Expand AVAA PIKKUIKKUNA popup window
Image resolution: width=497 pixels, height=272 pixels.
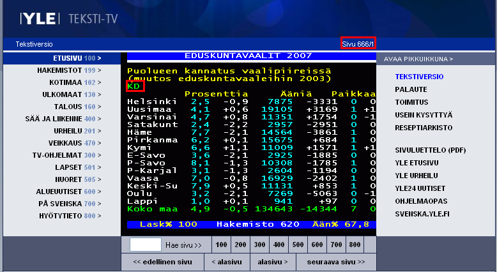pos(418,59)
